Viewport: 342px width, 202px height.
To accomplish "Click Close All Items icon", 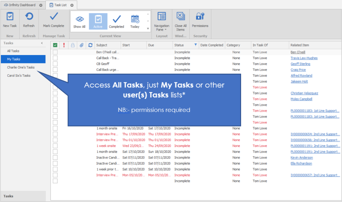I will (181, 17).
